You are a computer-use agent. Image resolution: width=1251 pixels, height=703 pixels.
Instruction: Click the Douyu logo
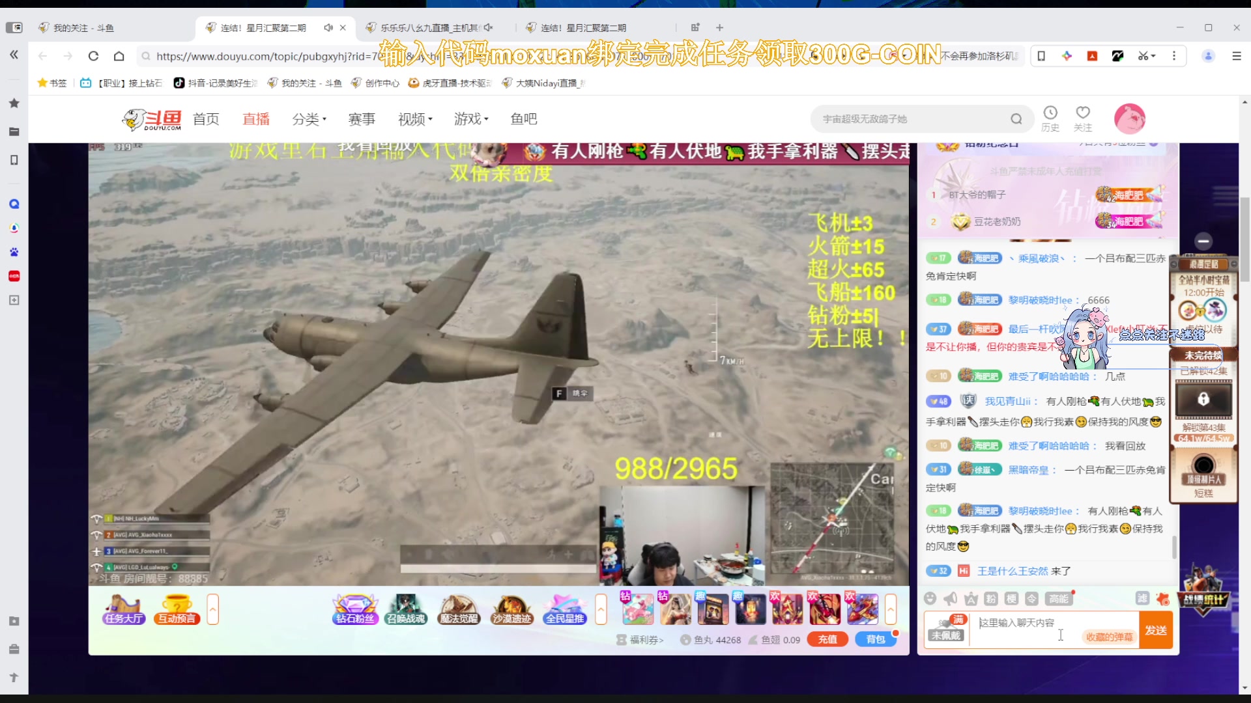[151, 119]
